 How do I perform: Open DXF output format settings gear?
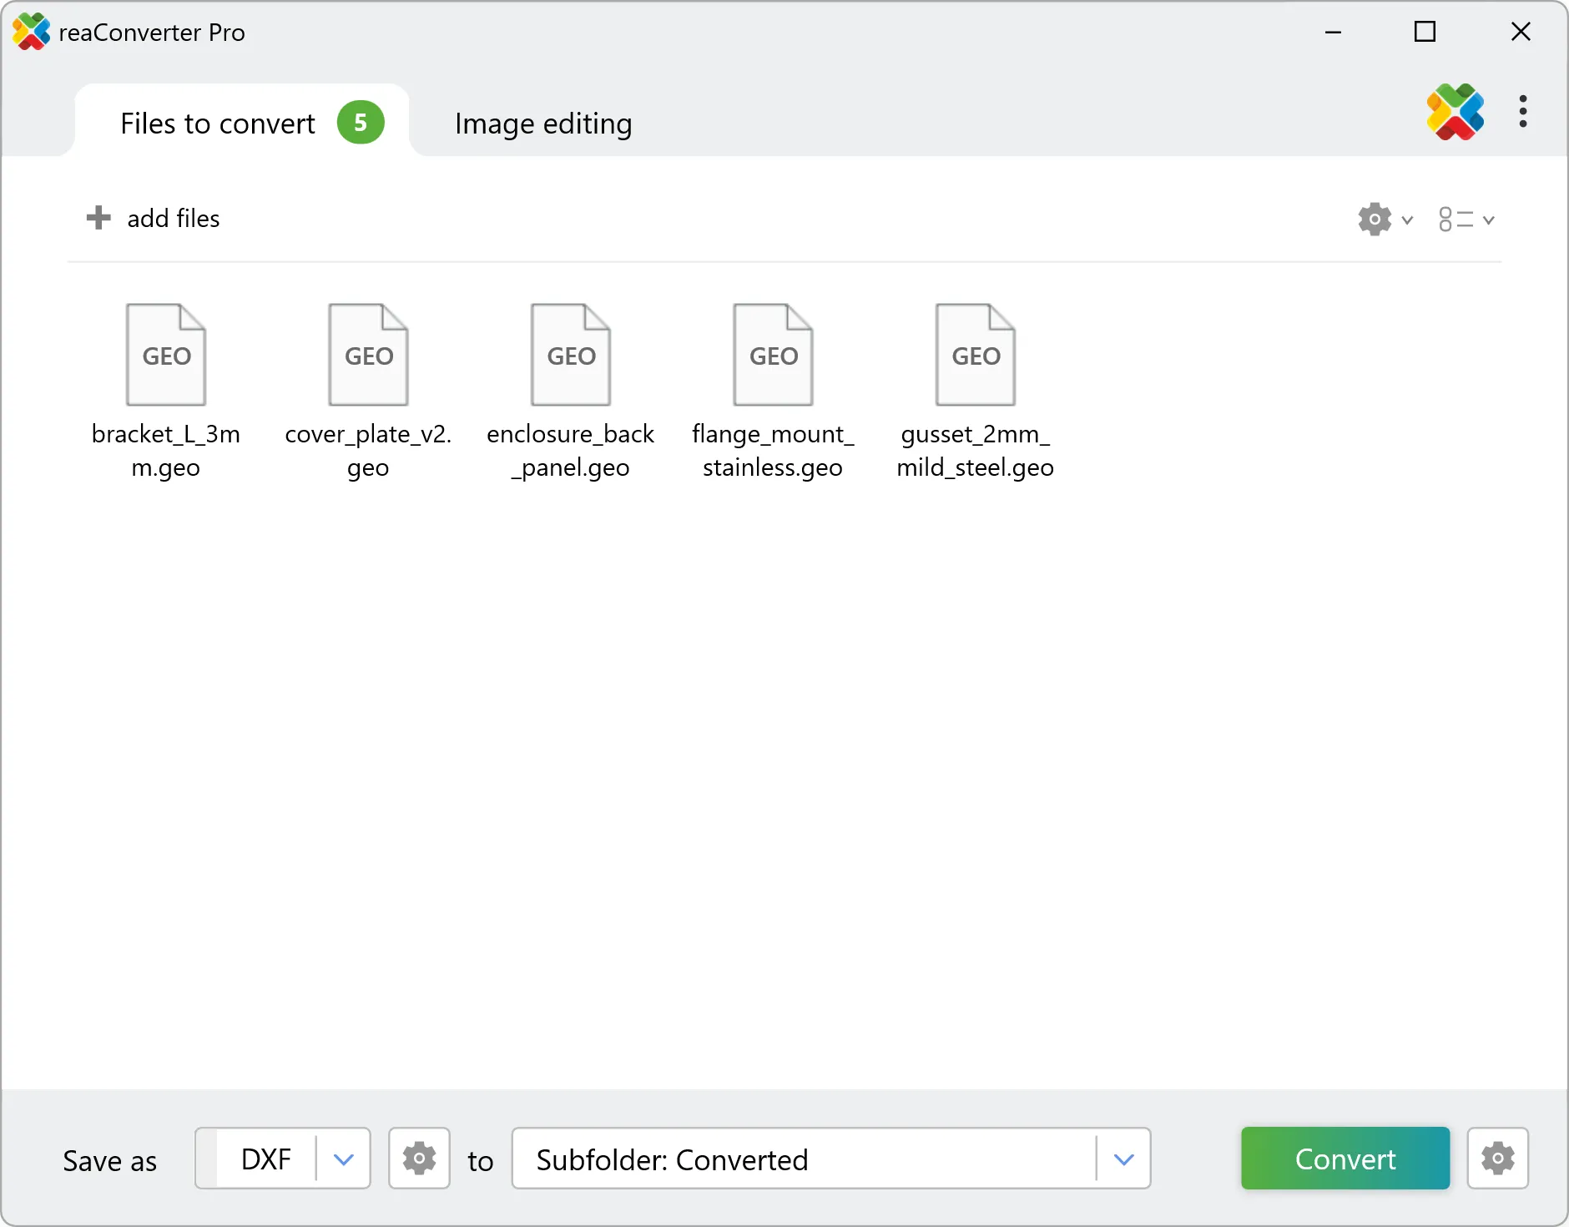point(419,1159)
